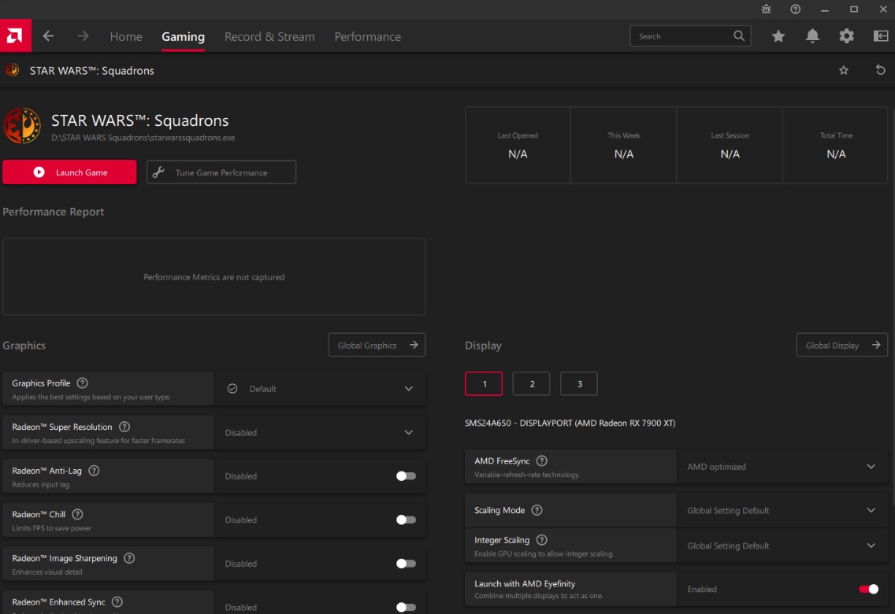
Task: Favorite STAR WARS Squadrons with outline star
Action: (x=844, y=70)
